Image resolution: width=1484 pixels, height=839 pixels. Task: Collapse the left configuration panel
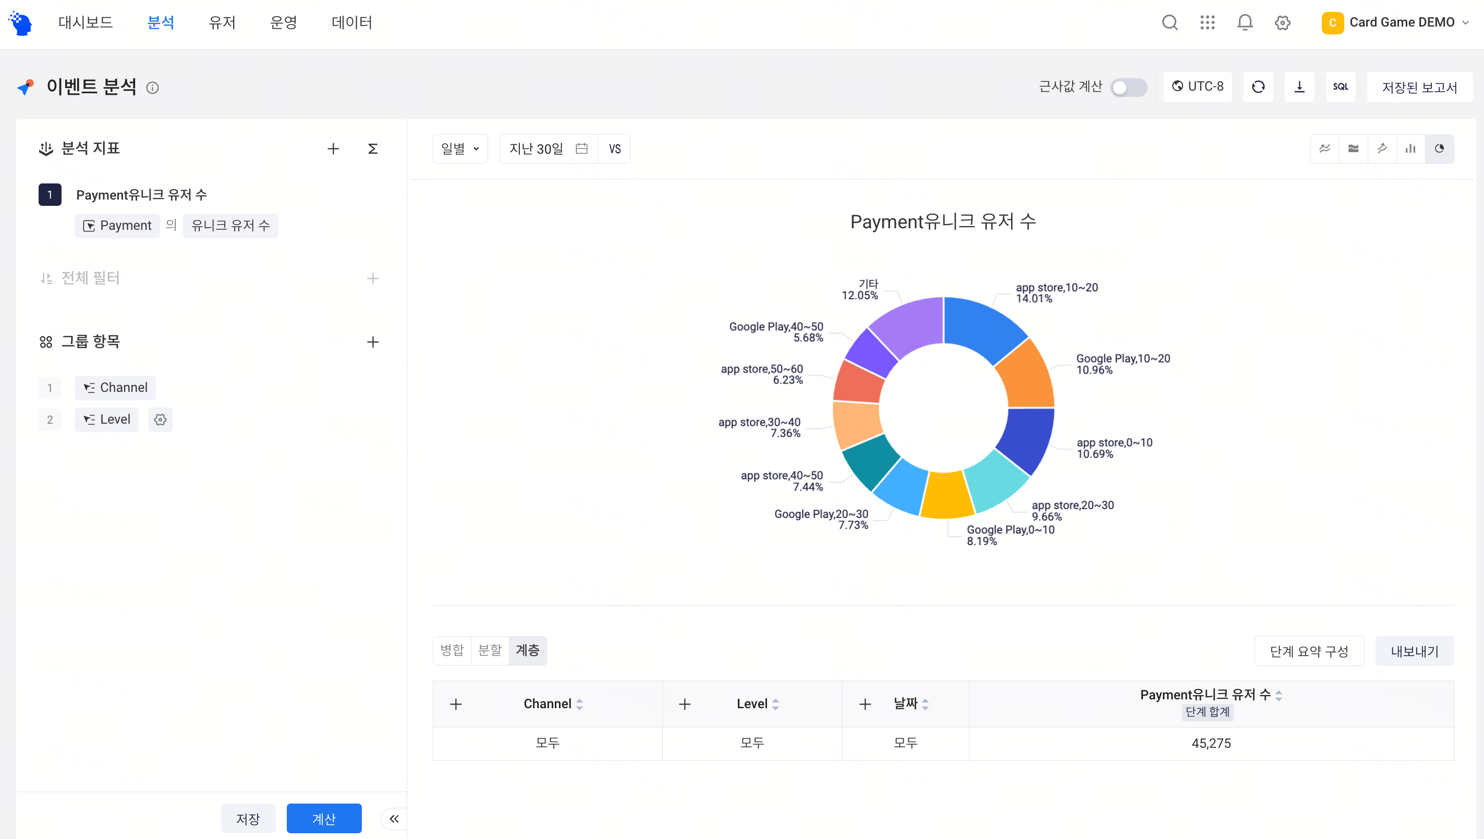394,819
